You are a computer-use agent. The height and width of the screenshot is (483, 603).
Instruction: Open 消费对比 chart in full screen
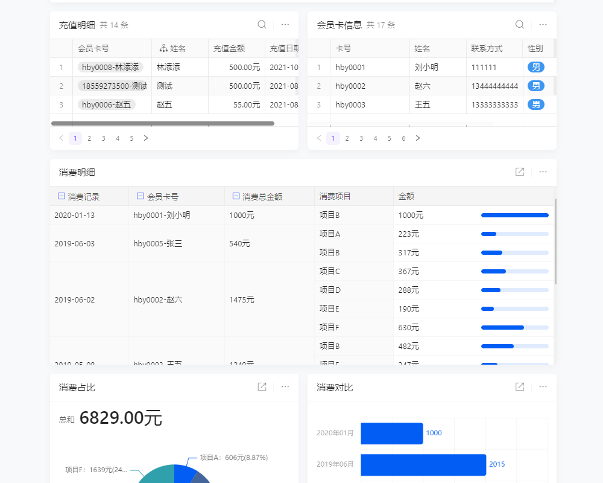point(519,387)
